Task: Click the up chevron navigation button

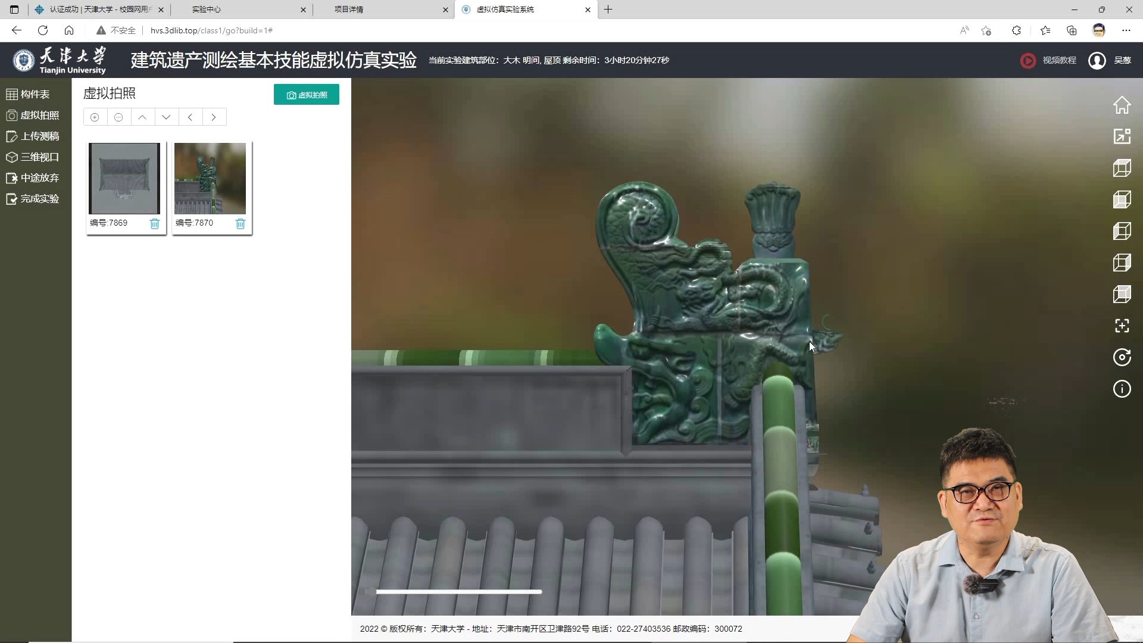Action: 142,117
